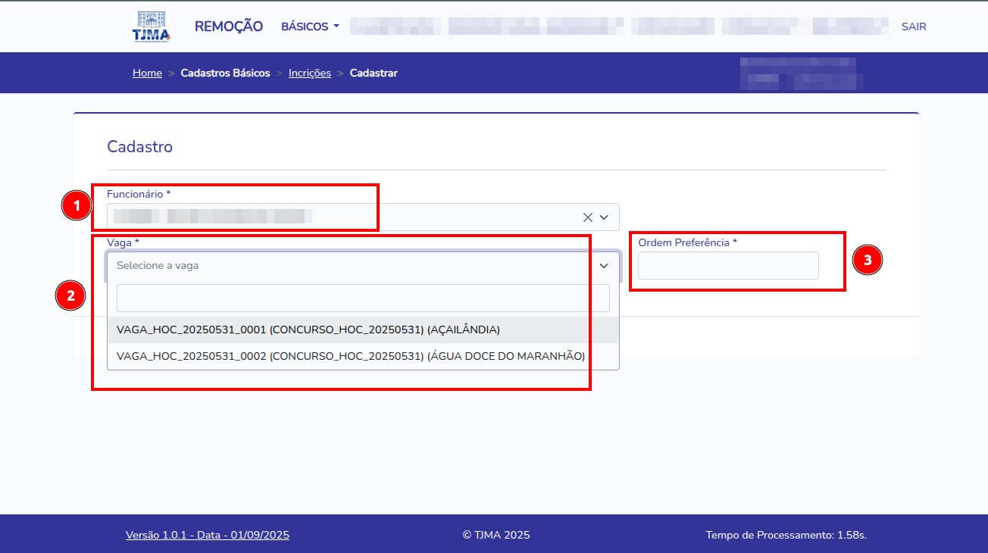Click the red numbered marker 3
The width and height of the screenshot is (988, 553).
click(868, 261)
